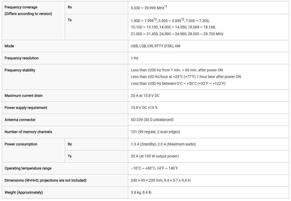Image resolution: width=291 pixels, height=201 pixels.
Task: Click the Maximum current drain label
Action: pos(23,96)
